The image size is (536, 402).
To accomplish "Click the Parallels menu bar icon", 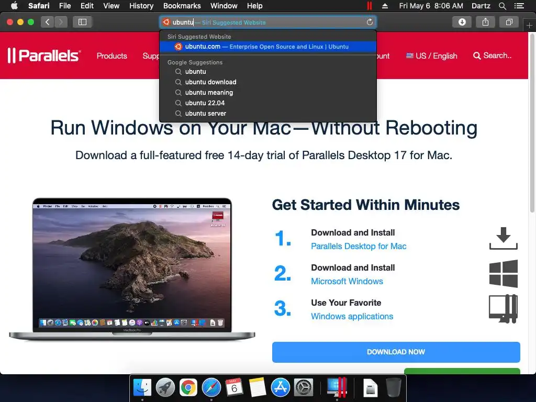I will [x=369, y=6].
